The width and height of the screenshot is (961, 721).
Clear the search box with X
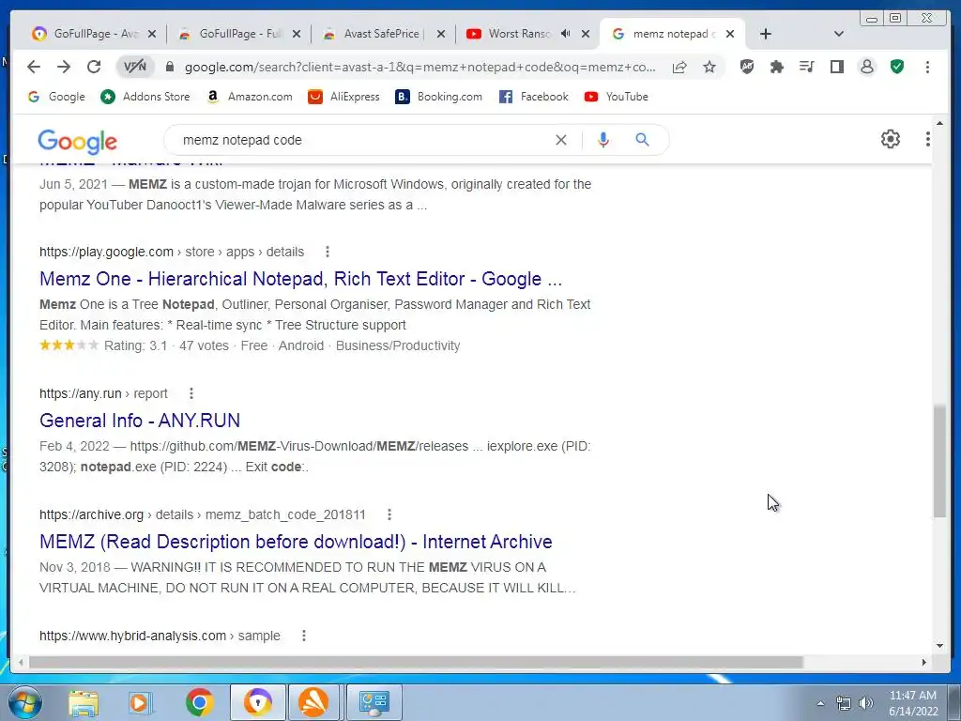pyautogui.click(x=561, y=140)
